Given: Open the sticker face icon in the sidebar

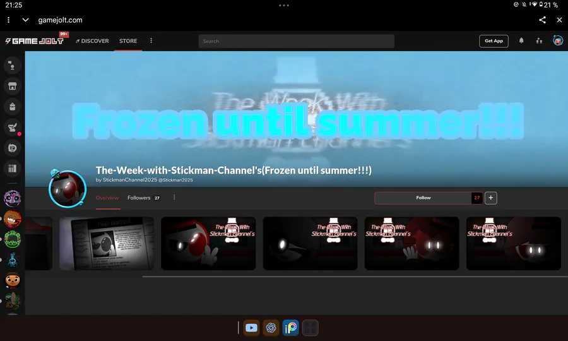Looking at the screenshot, I should click(x=13, y=148).
